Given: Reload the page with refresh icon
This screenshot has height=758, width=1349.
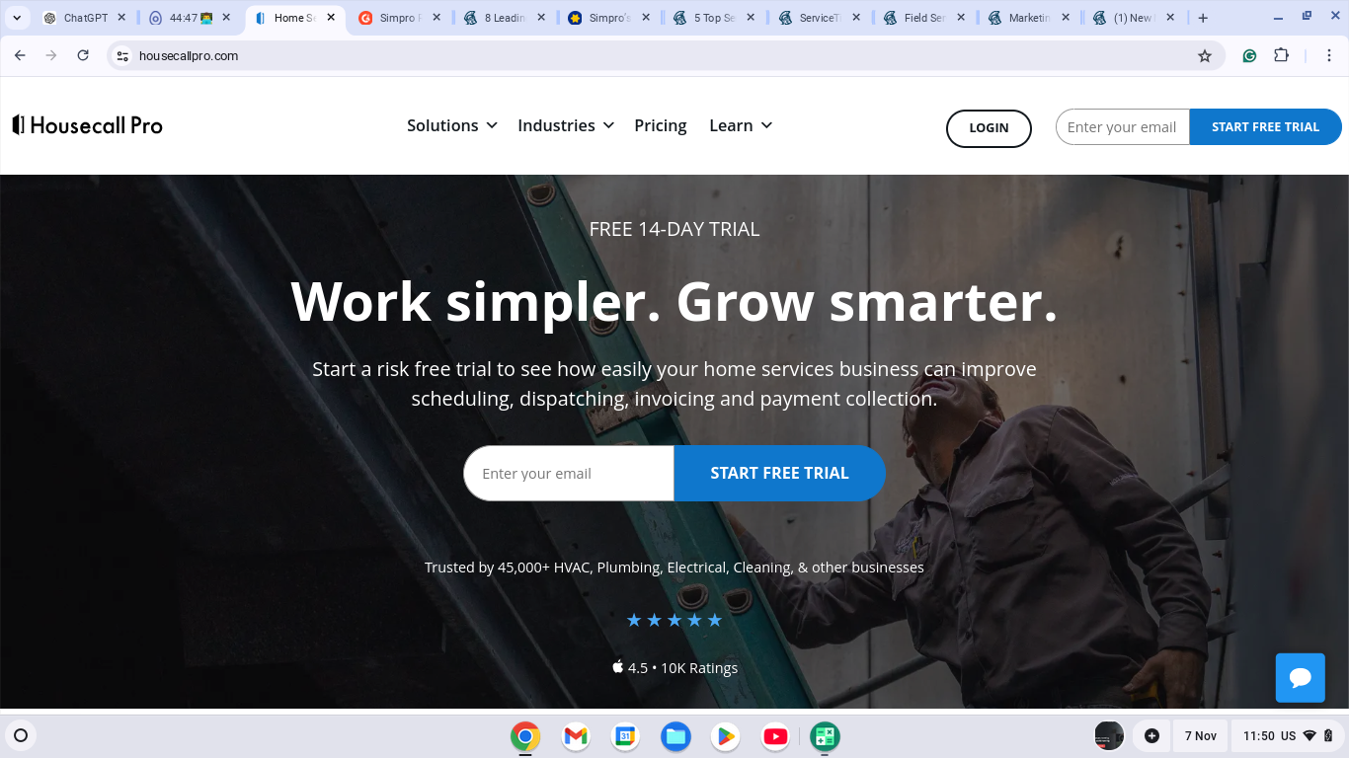Looking at the screenshot, I should 83,56.
